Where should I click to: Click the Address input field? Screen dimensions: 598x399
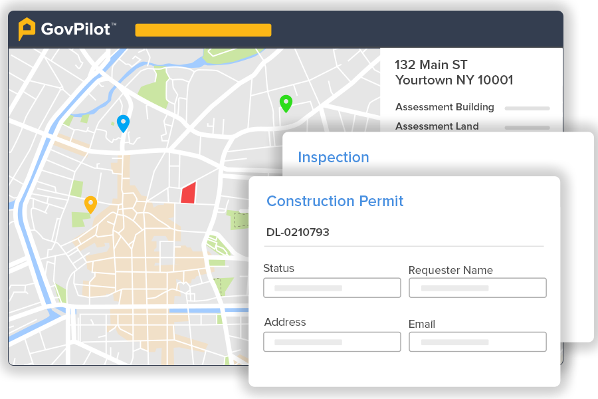tap(332, 341)
